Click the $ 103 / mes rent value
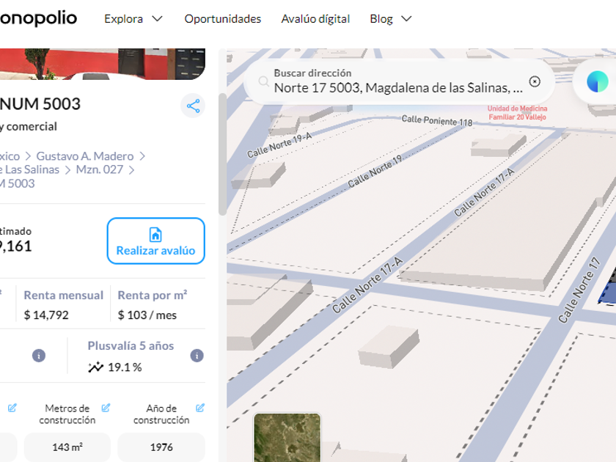Viewport: 616px width, 462px height. tap(147, 315)
